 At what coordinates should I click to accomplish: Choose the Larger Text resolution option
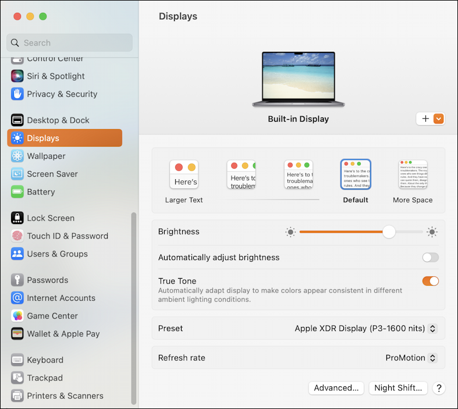[x=184, y=175]
